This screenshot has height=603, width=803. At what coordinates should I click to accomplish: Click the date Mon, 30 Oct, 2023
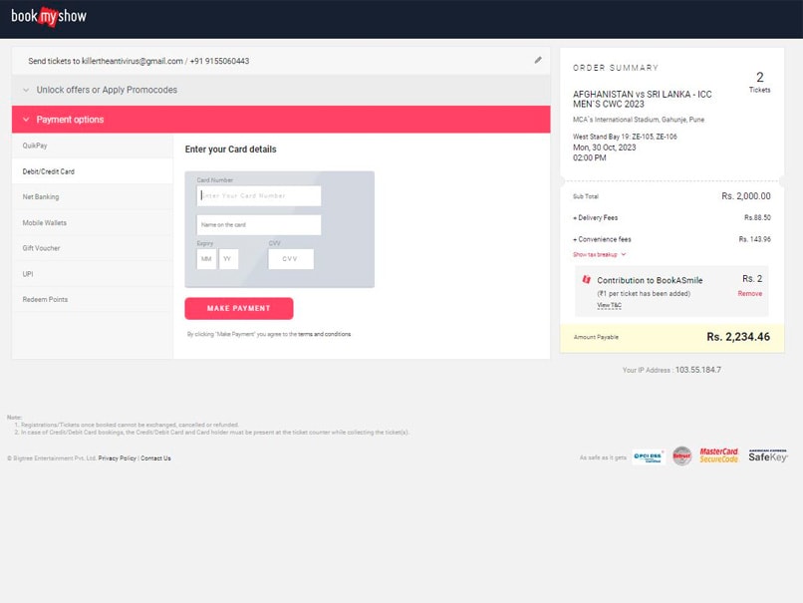(x=605, y=148)
